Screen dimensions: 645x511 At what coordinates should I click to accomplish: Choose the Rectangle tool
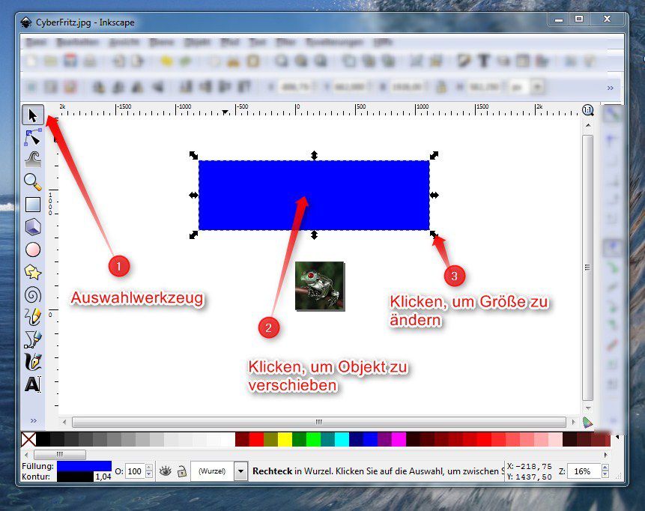pos(31,204)
